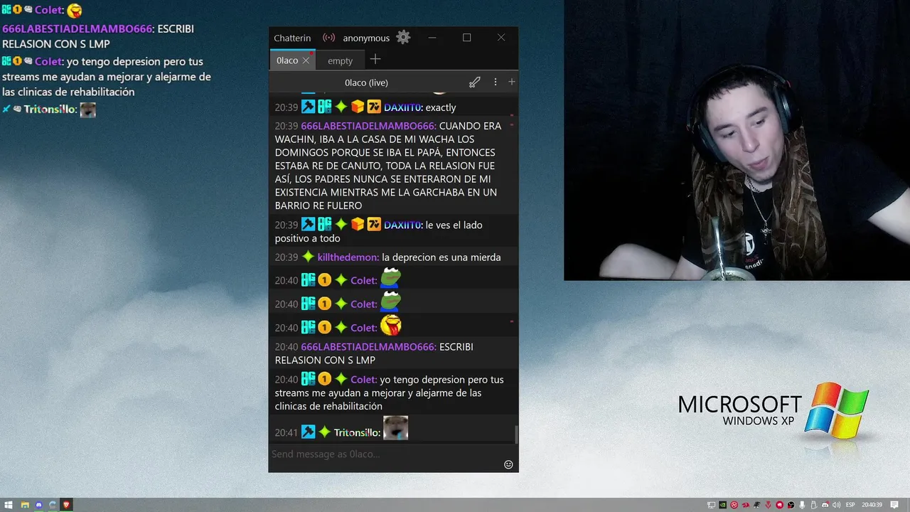This screenshot has width=910, height=512.
Task: Click Colet's tongue-out emote in chat
Action: tap(391, 326)
